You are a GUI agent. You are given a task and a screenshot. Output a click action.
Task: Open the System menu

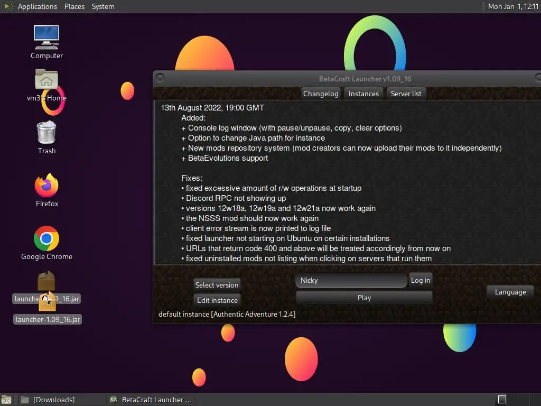[x=103, y=6]
